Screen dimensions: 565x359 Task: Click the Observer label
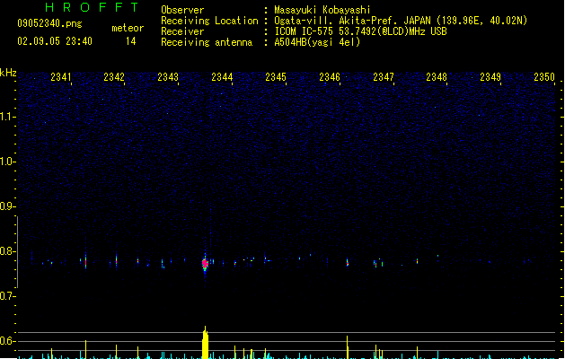click(182, 10)
